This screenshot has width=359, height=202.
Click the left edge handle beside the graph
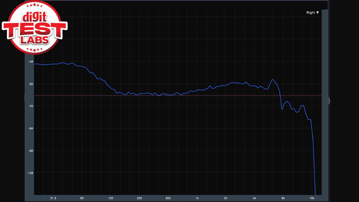click(25, 98)
